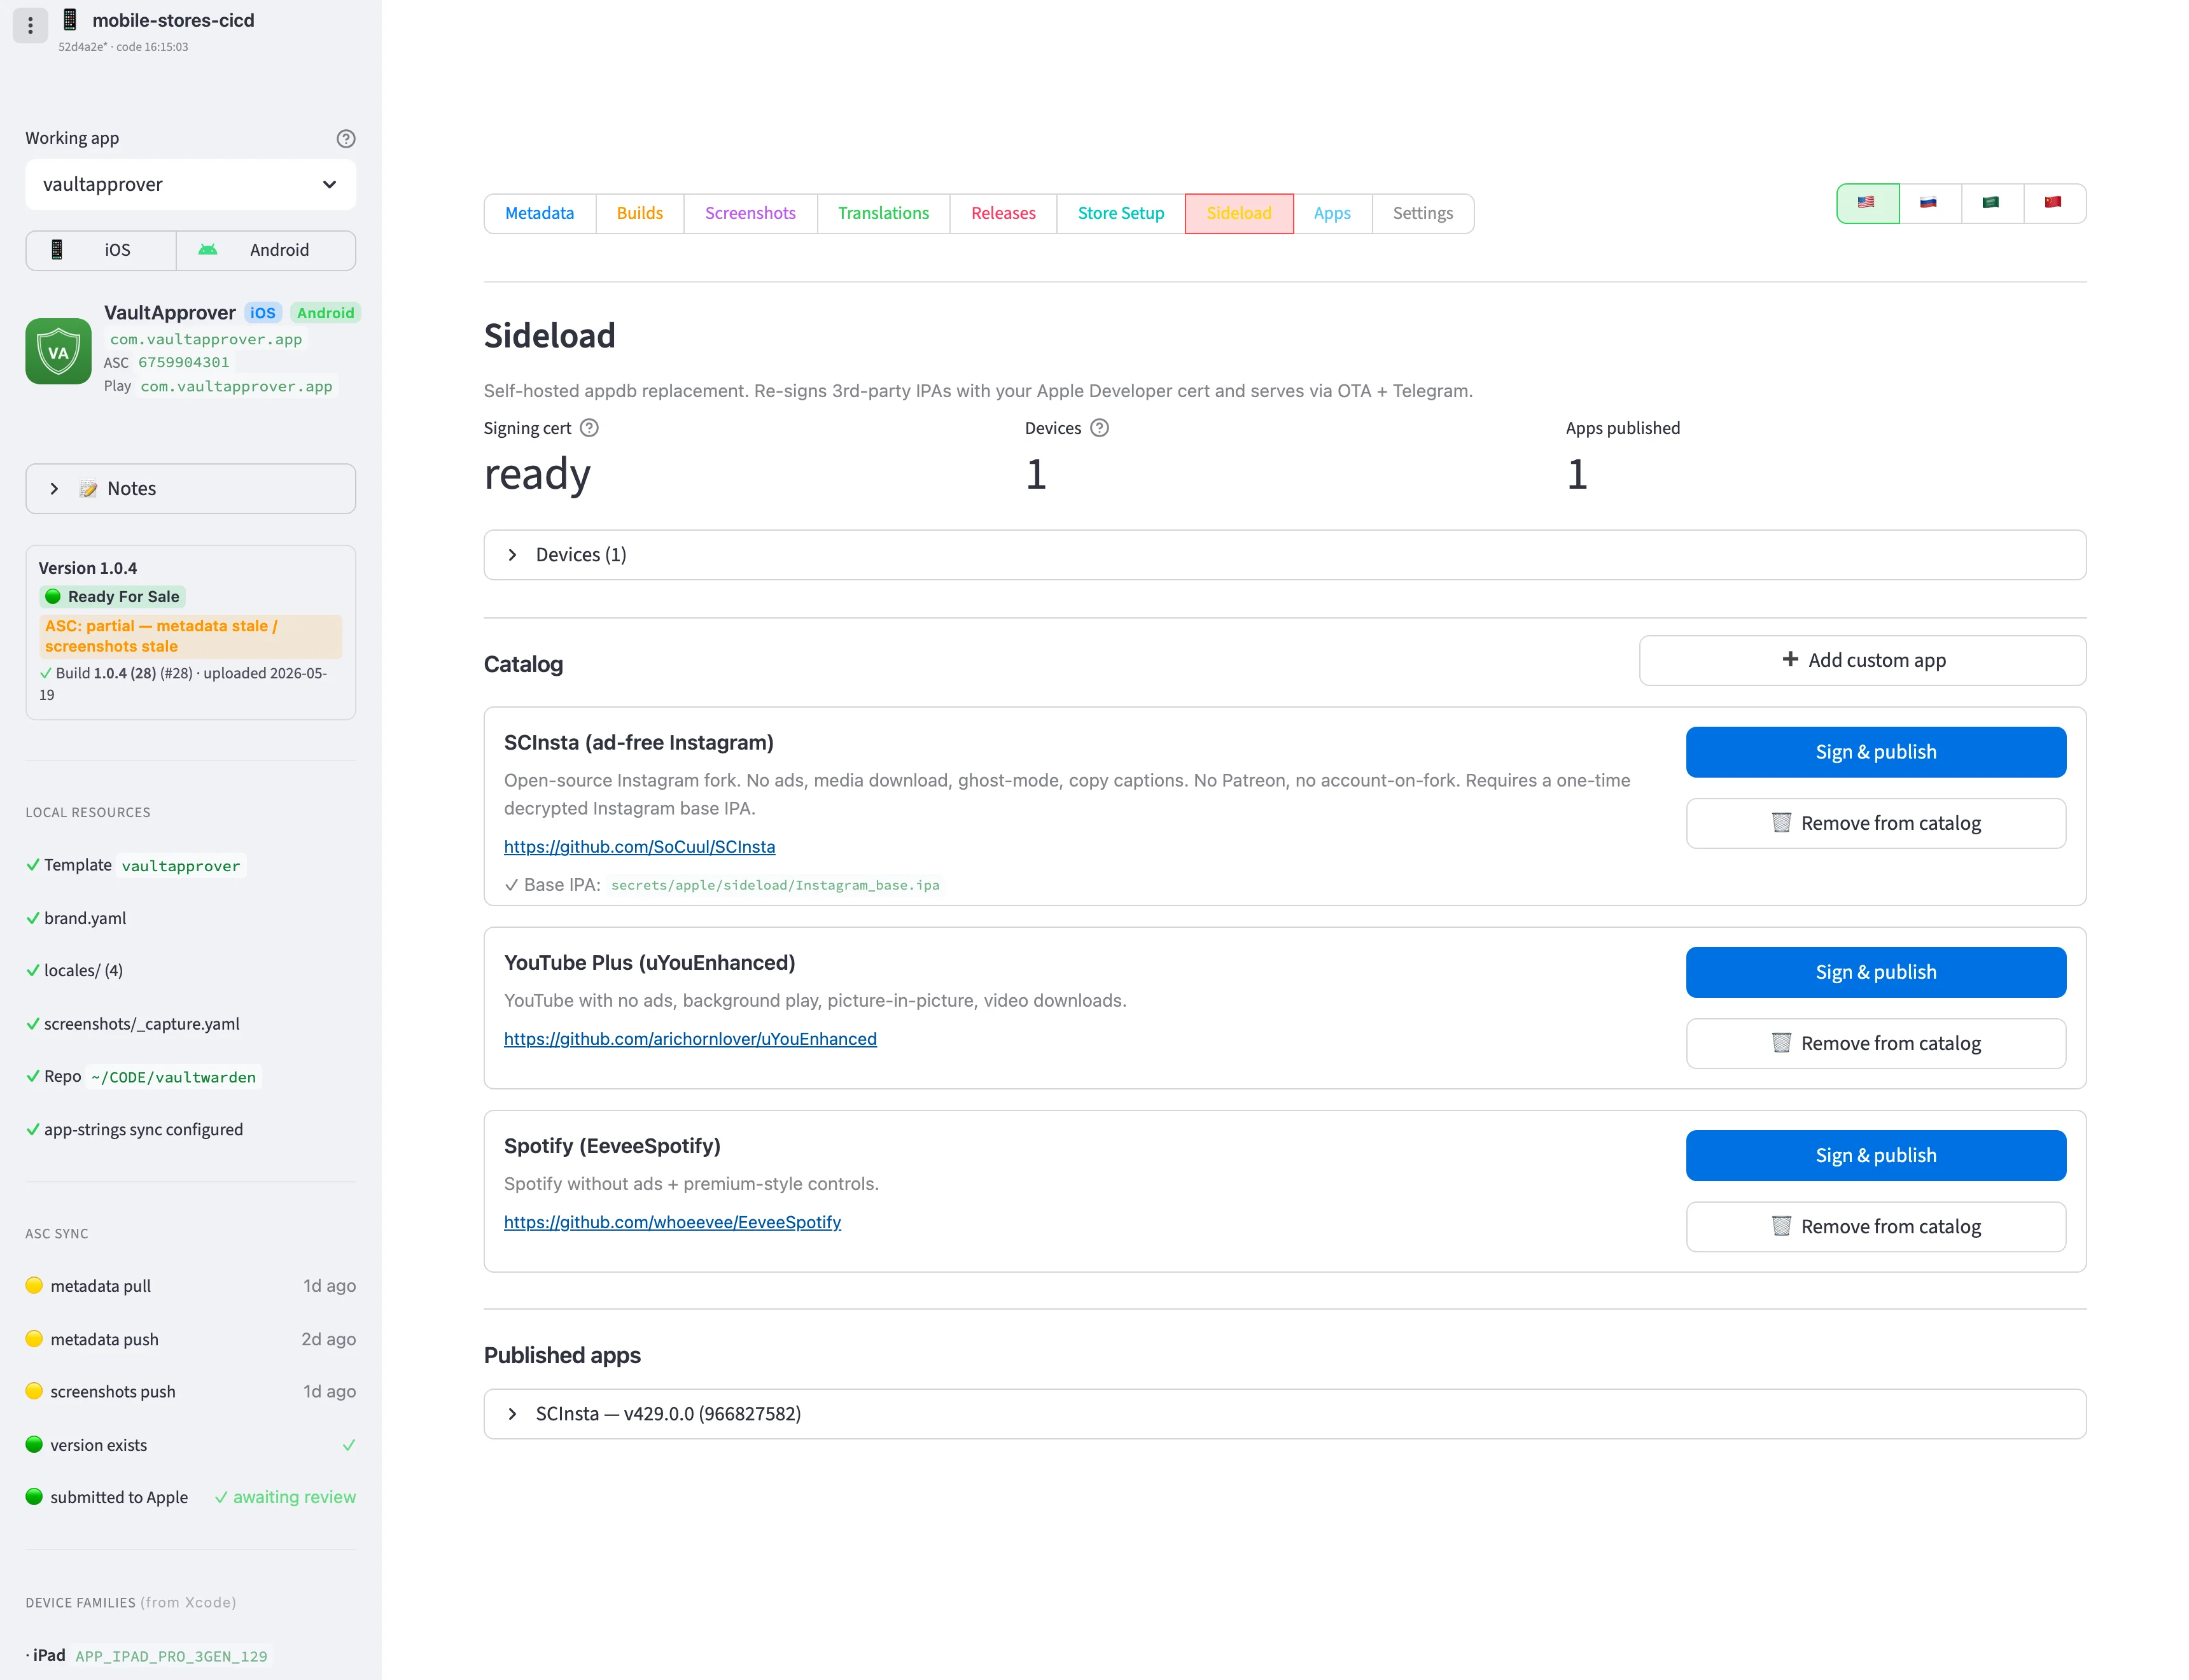
Task: Open the vaultapprover working app dropdown
Action: [190, 184]
